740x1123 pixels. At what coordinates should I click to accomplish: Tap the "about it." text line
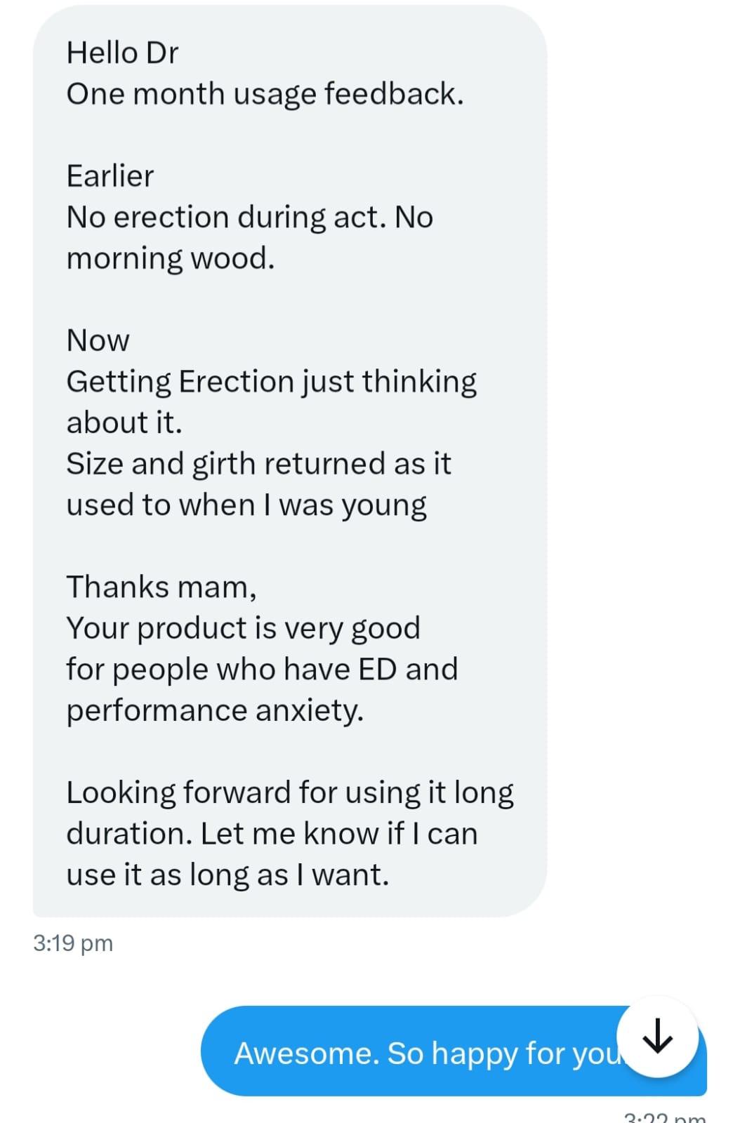click(124, 423)
